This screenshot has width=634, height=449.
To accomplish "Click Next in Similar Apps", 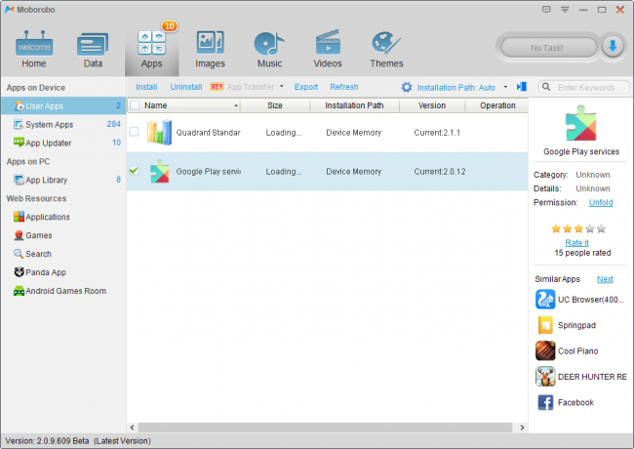I will (605, 279).
